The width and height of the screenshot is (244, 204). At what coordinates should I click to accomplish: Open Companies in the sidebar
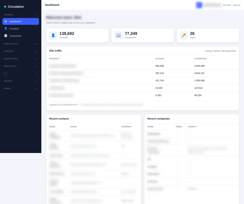pyautogui.click(x=21, y=36)
